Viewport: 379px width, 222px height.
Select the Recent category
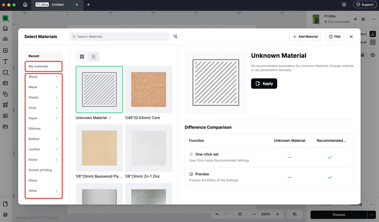point(44,56)
